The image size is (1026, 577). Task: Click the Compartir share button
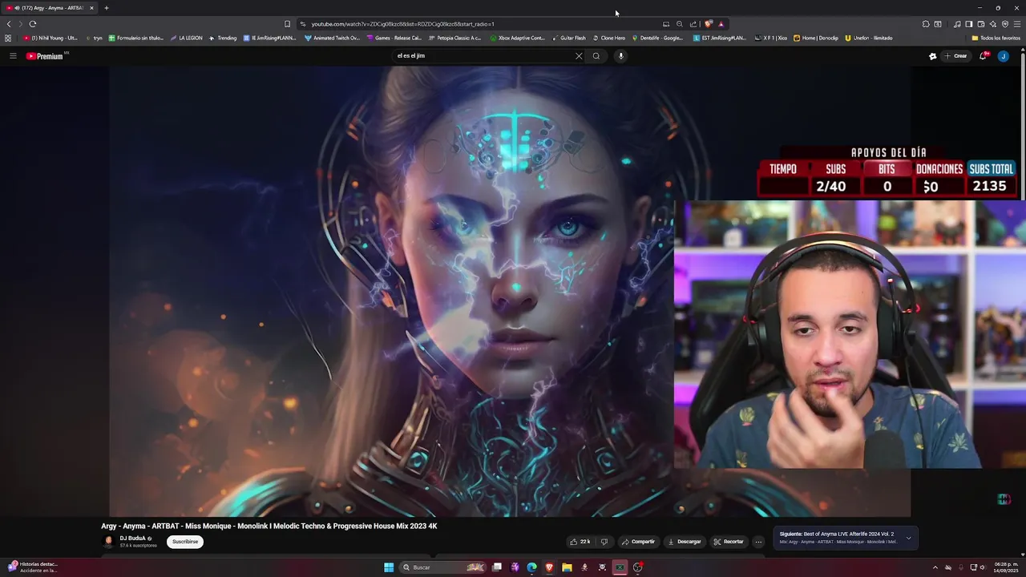638,542
